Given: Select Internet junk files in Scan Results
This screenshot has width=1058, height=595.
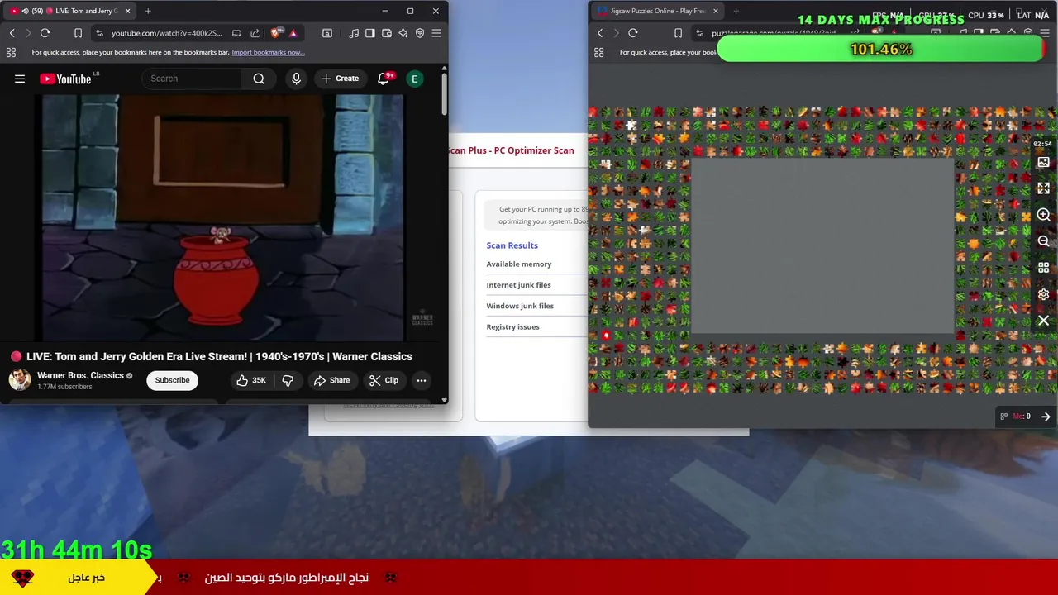Looking at the screenshot, I should [518, 285].
